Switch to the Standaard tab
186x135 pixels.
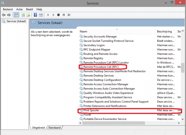[x=55, y=128]
